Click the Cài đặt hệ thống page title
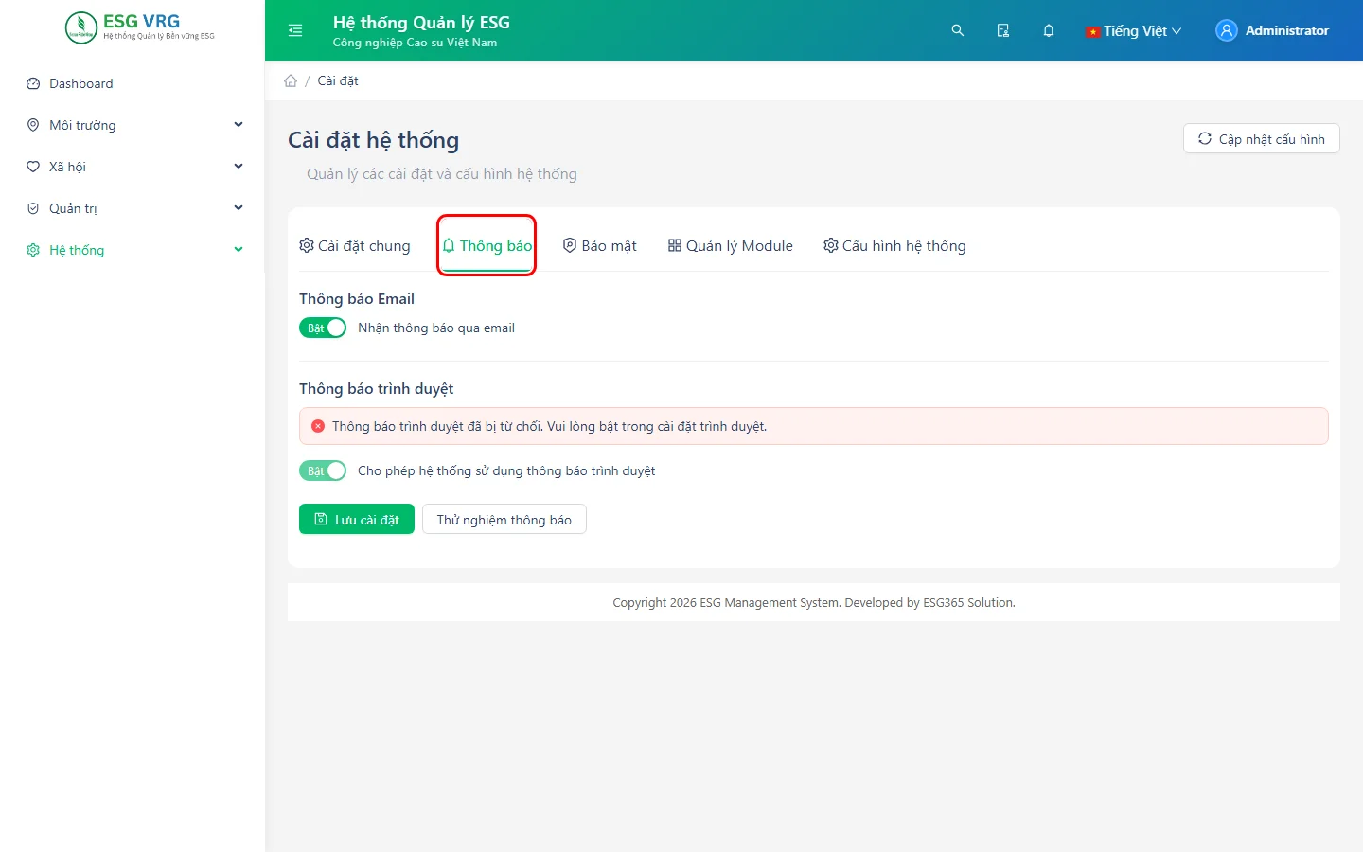The width and height of the screenshot is (1363, 852). [374, 140]
